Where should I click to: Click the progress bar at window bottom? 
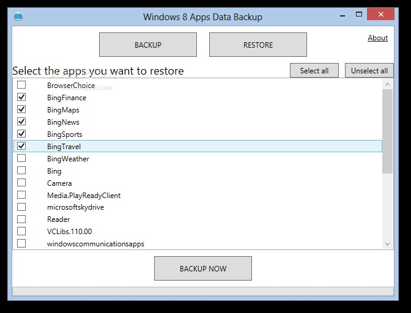coord(203,291)
